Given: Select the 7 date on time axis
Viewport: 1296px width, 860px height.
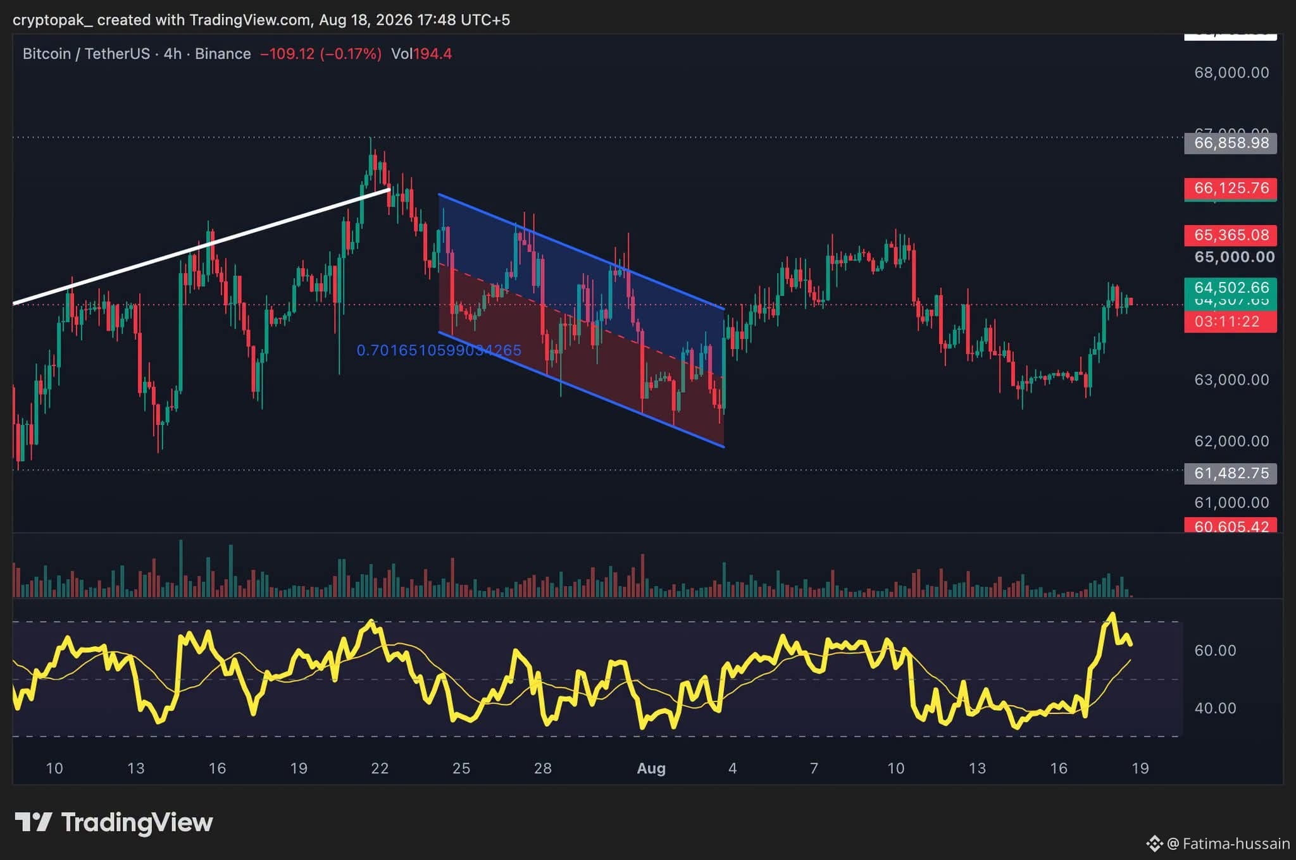Looking at the screenshot, I should tap(814, 768).
